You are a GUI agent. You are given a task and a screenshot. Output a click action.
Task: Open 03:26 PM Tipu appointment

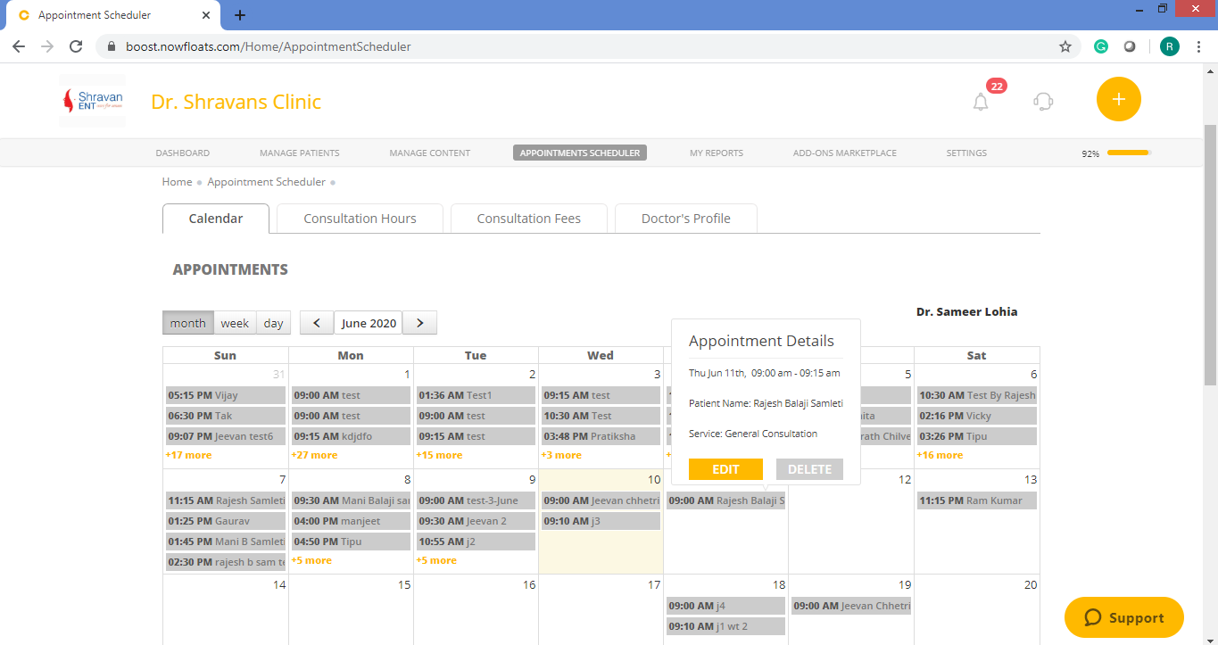coord(977,436)
